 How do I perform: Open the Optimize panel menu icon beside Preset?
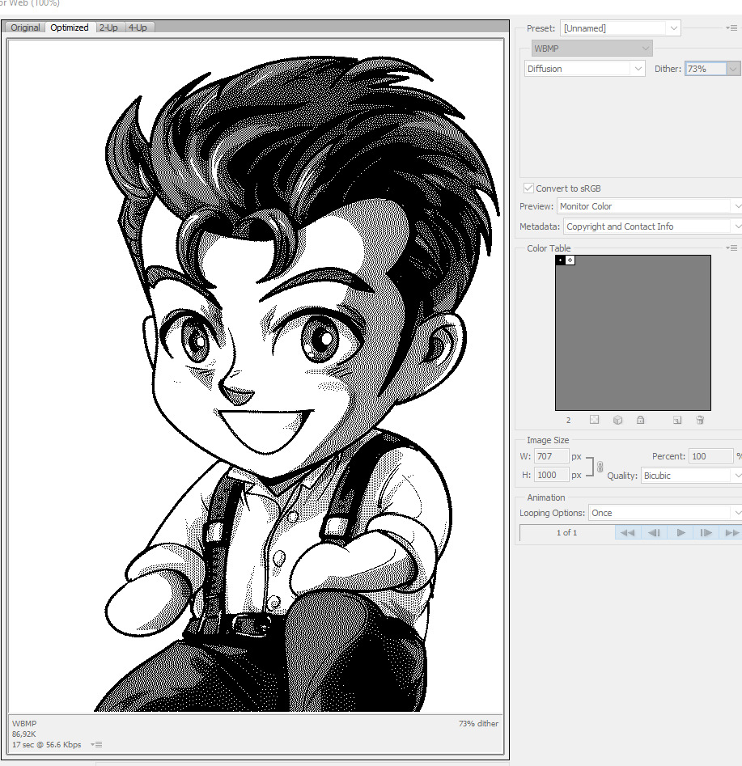pyautogui.click(x=731, y=28)
